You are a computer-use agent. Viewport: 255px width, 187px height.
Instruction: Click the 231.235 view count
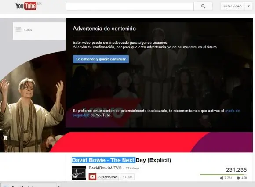click(x=236, y=170)
